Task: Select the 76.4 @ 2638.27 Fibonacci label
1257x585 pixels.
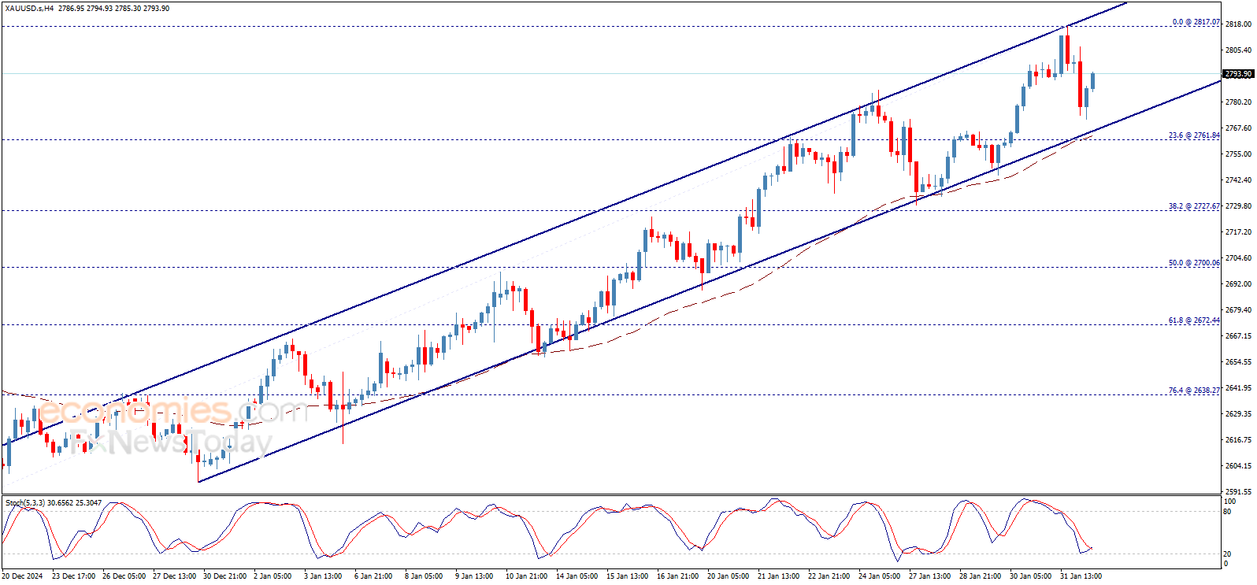Action: click(1194, 391)
